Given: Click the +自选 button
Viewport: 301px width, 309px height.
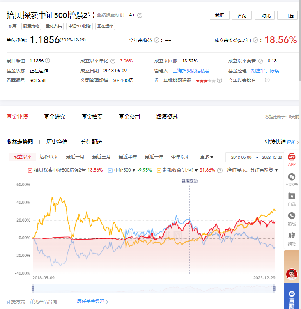Looking at the screenshot, I should tap(287, 15).
